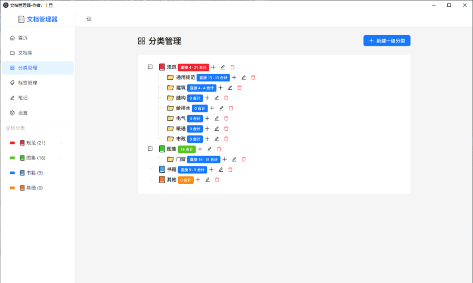Image resolution: width=473 pixels, height=283 pixels.
Task: Add subcategory under 通用规范
Action: (234, 78)
